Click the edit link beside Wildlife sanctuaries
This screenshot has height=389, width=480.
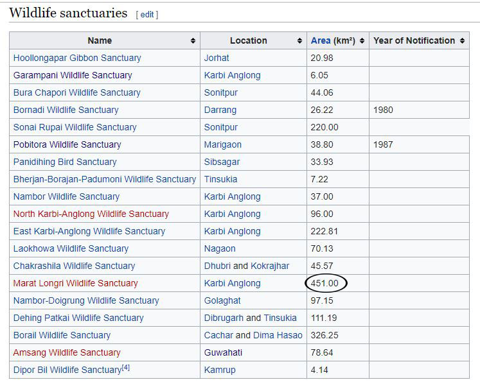coord(147,14)
